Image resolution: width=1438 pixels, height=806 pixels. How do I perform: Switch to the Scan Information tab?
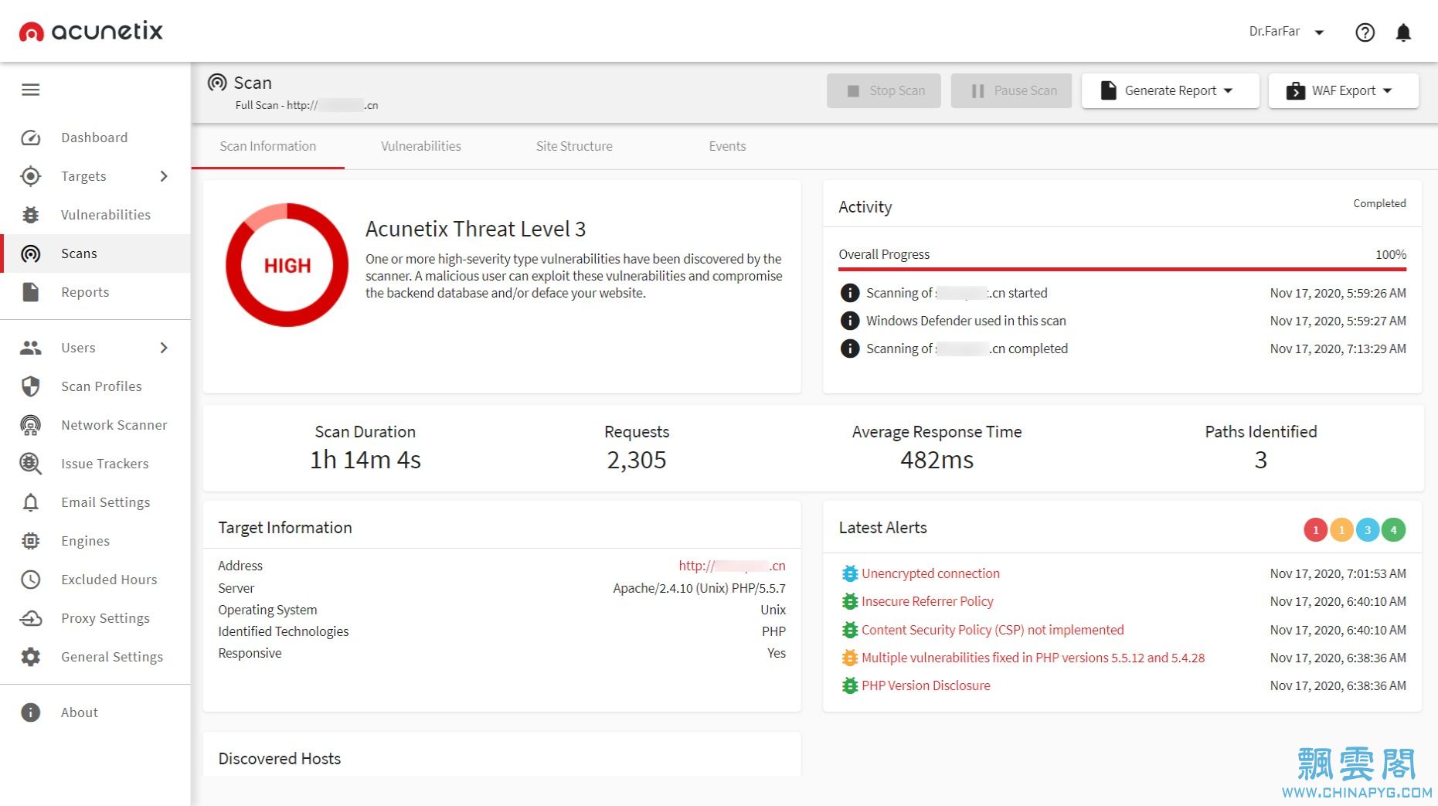(268, 146)
